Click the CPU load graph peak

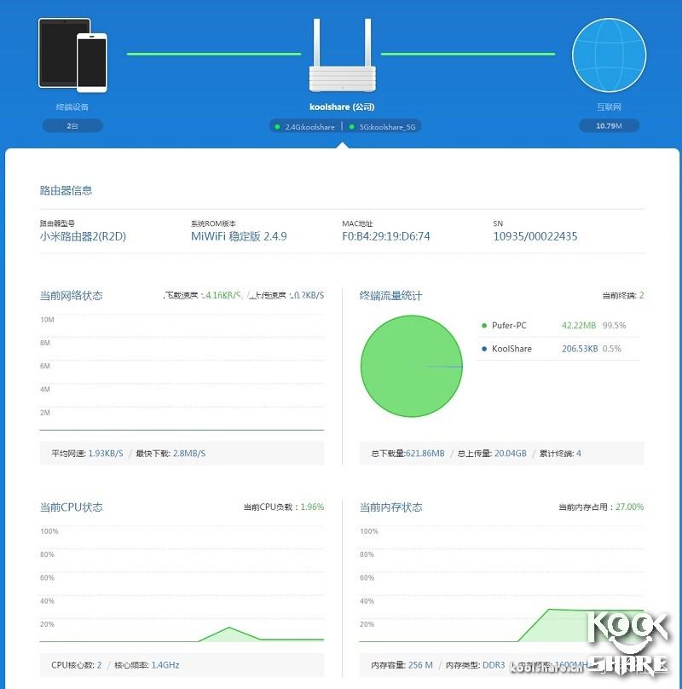(x=228, y=628)
